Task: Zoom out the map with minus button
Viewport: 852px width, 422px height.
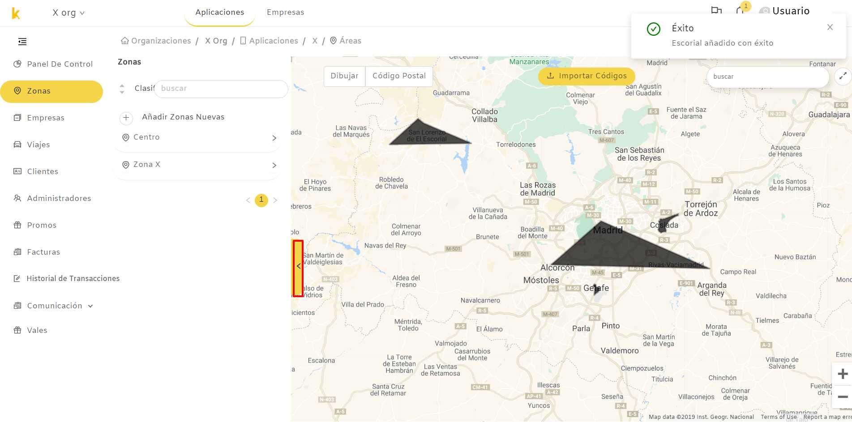Action: pos(842,397)
